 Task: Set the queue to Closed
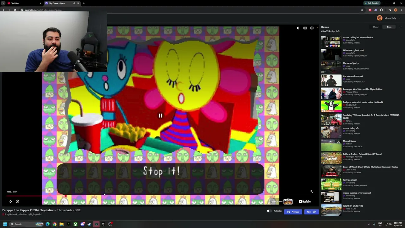376,27
